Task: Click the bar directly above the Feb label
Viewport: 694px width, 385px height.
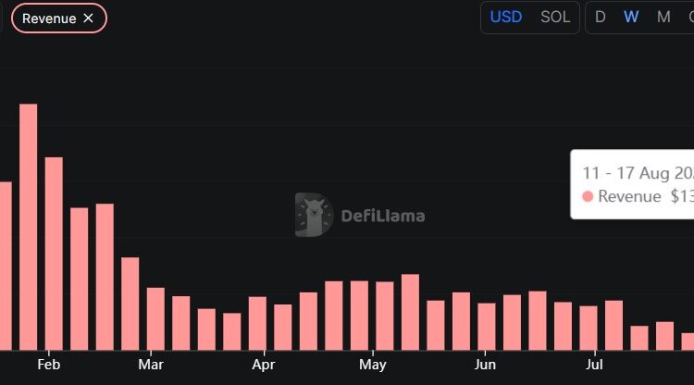Action: click(54, 254)
